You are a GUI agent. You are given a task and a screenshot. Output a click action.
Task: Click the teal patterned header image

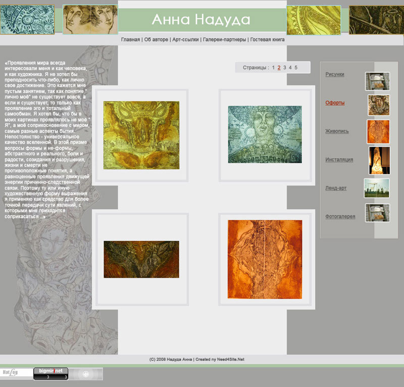[27, 20]
